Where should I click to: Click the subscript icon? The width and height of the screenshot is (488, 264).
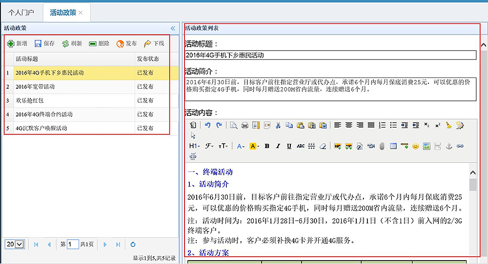coord(427,125)
